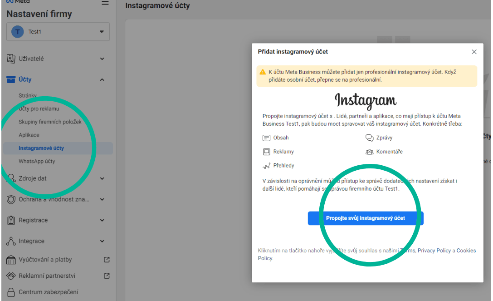Click the Účty accounts folder icon
Screen dimensions: 493x301
point(11,79)
